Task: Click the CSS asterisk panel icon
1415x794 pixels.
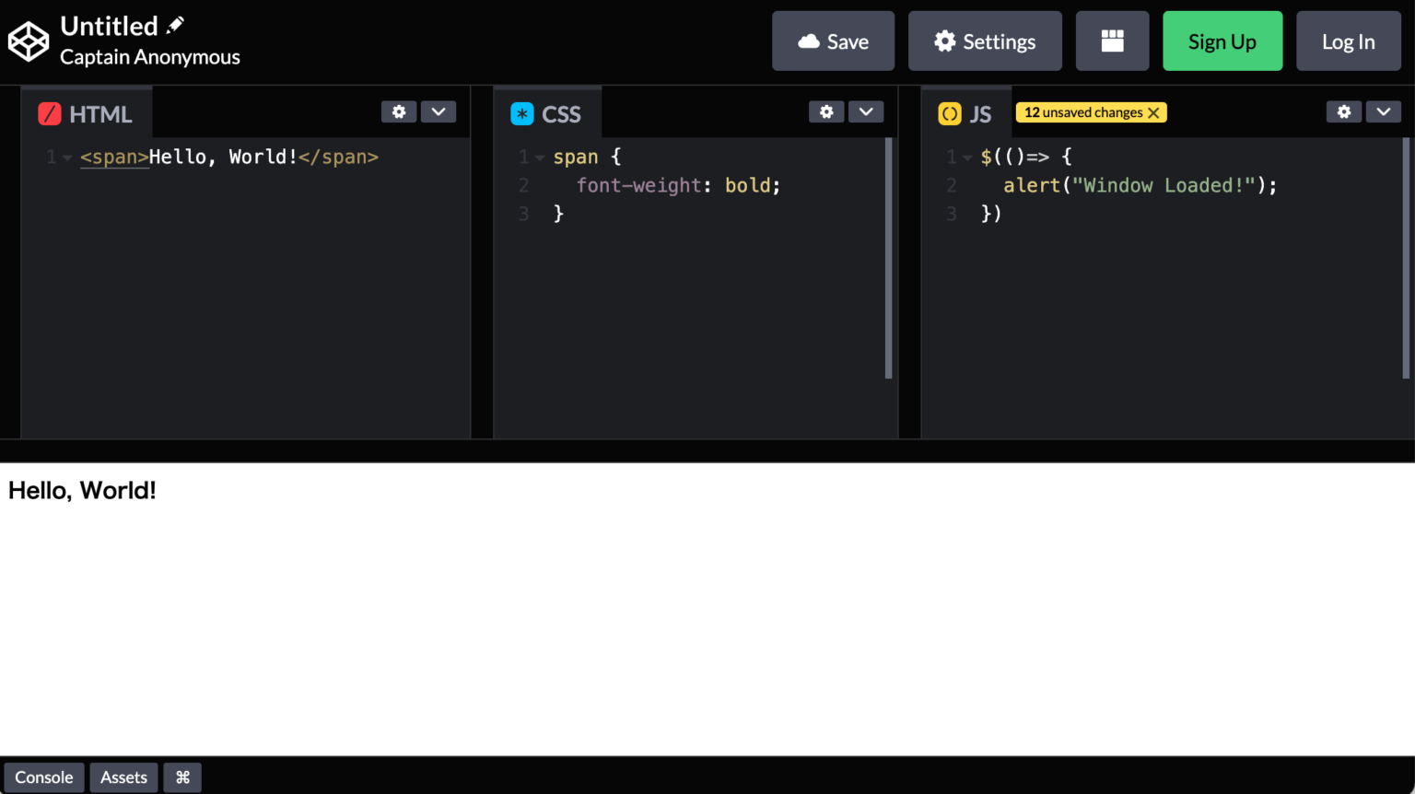Action: [522, 112]
